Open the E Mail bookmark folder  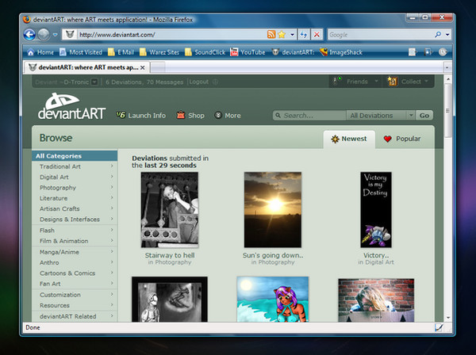[x=121, y=52]
